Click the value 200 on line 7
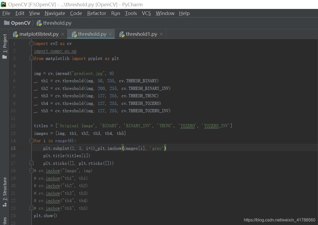Viewport: 318px width, 225px height. (x=101, y=88)
